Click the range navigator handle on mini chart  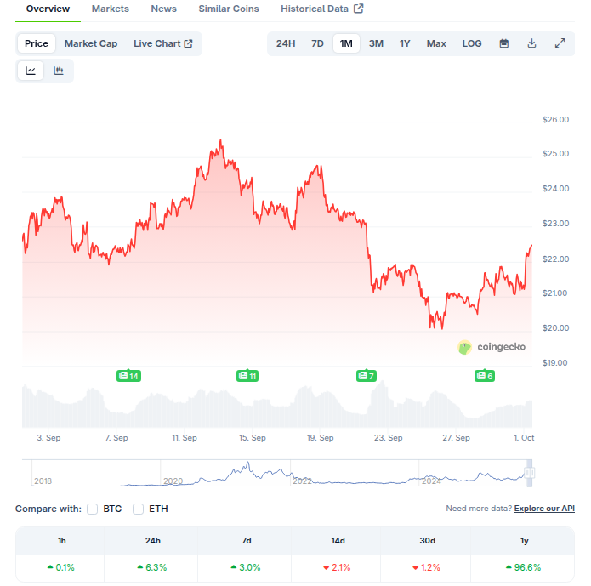tap(530, 473)
